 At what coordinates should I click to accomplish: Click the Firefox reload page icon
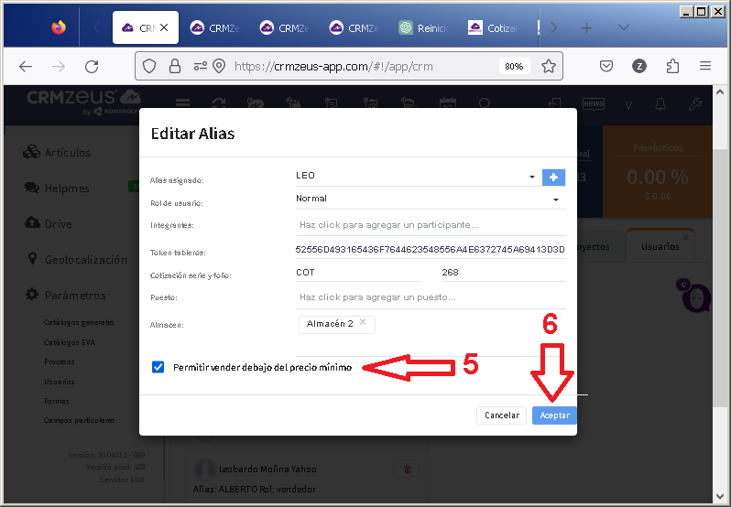point(92,66)
